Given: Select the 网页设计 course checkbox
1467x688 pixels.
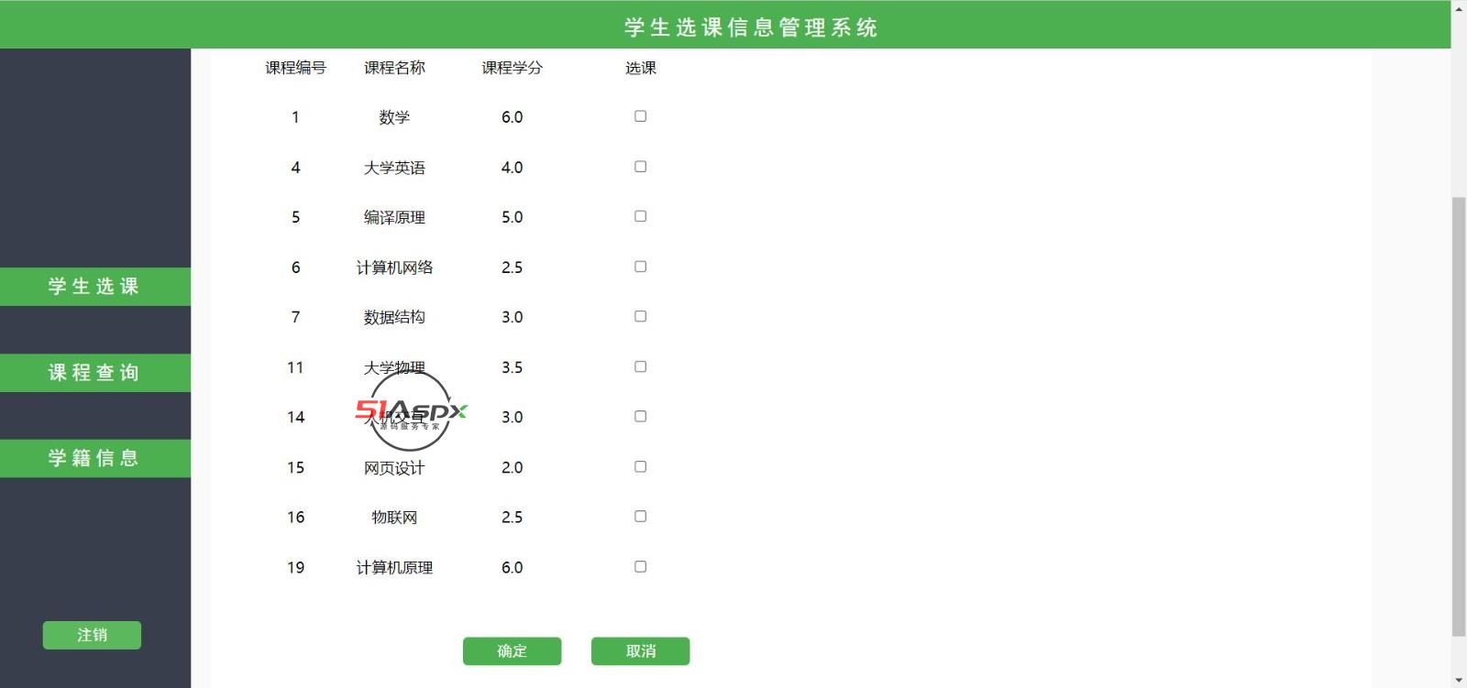Looking at the screenshot, I should click(x=640, y=466).
